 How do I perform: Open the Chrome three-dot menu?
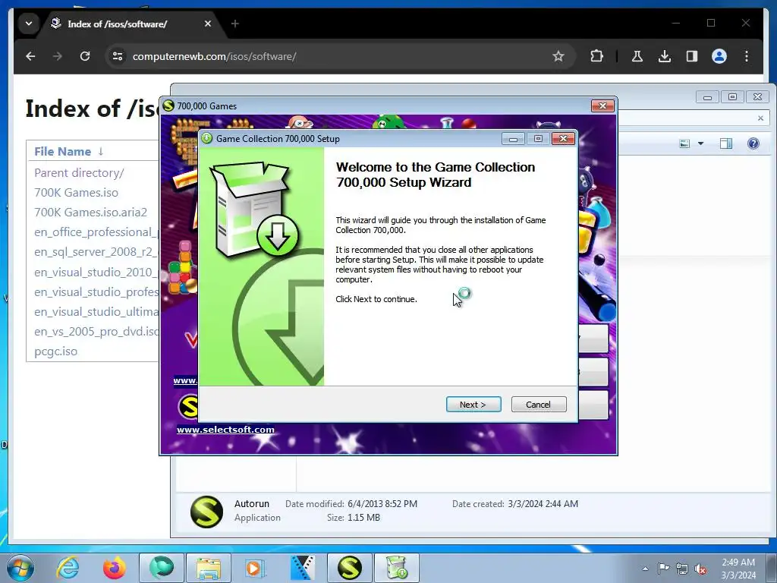[747, 56]
